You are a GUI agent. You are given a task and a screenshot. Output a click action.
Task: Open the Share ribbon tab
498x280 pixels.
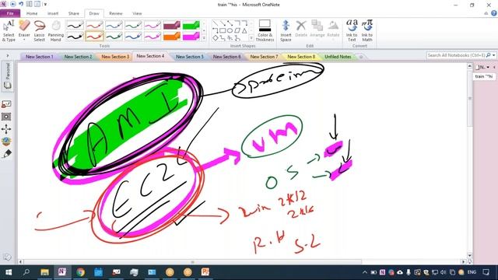pyautogui.click(x=73, y=13)
